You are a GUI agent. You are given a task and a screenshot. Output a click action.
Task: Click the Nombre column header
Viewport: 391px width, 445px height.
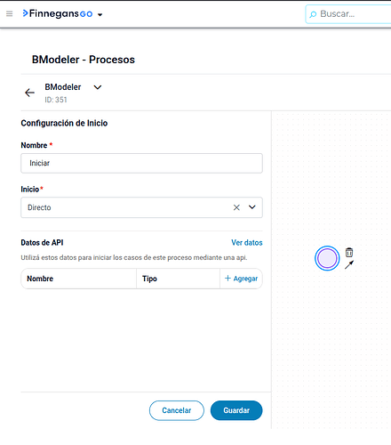coord(40,279)
